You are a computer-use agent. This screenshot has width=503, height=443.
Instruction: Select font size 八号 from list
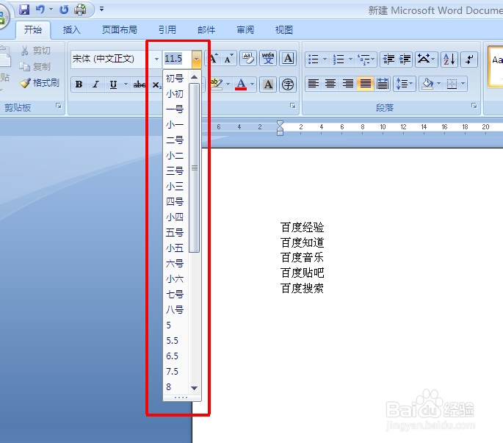click(175, 309)
